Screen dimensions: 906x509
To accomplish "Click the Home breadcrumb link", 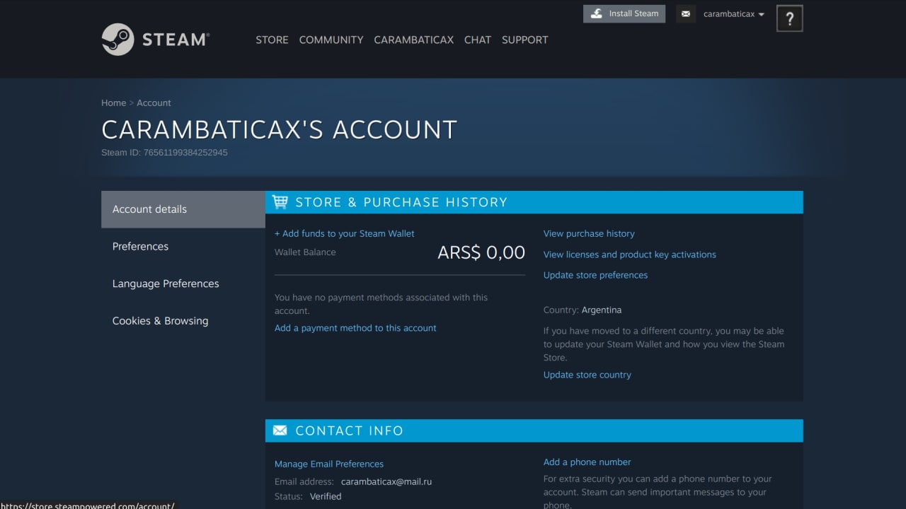I will 113,103.
